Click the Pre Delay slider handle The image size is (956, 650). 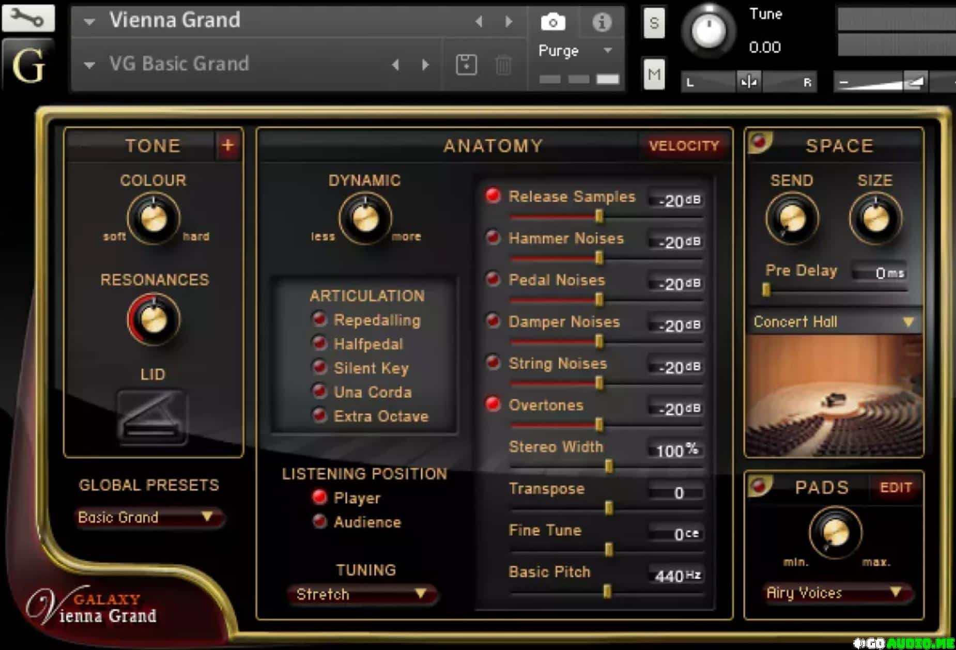766,289
